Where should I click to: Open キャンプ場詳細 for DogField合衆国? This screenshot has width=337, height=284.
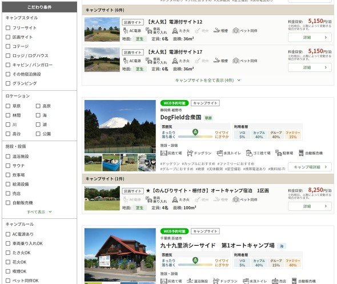[310, 167]
